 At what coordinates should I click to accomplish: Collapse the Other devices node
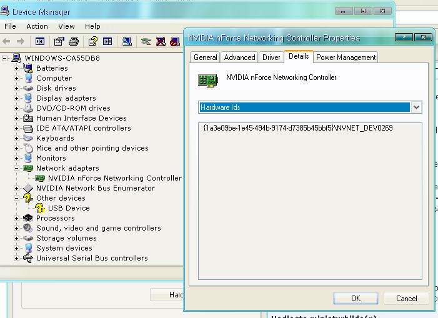pos(16,198)
